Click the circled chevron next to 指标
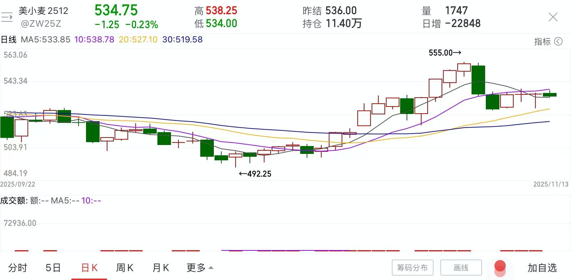 [558, 42]
